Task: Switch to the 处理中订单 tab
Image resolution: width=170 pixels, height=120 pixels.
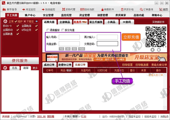Action: point(65,65)
